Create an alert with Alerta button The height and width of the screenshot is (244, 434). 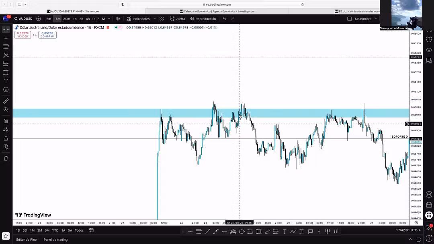(178, 19)
